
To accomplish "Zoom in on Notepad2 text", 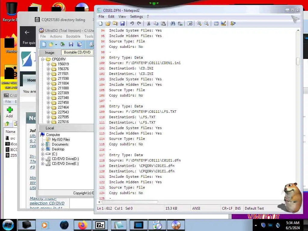I will click(199, 23).
